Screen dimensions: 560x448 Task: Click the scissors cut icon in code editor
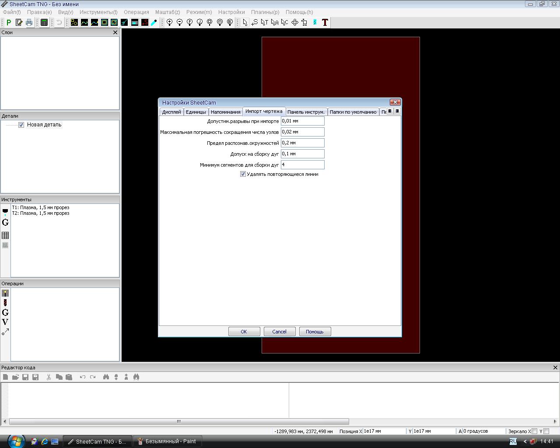click(x=49, y=377)
